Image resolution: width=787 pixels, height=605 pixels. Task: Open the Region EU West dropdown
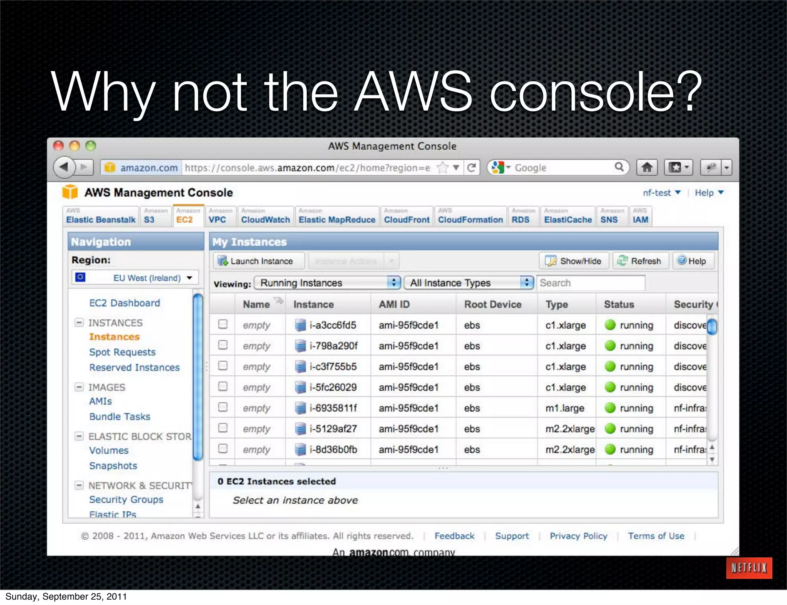click(135, 278)
